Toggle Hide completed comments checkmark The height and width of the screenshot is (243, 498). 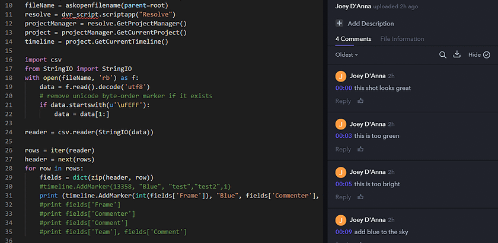(x=487, y=55)
